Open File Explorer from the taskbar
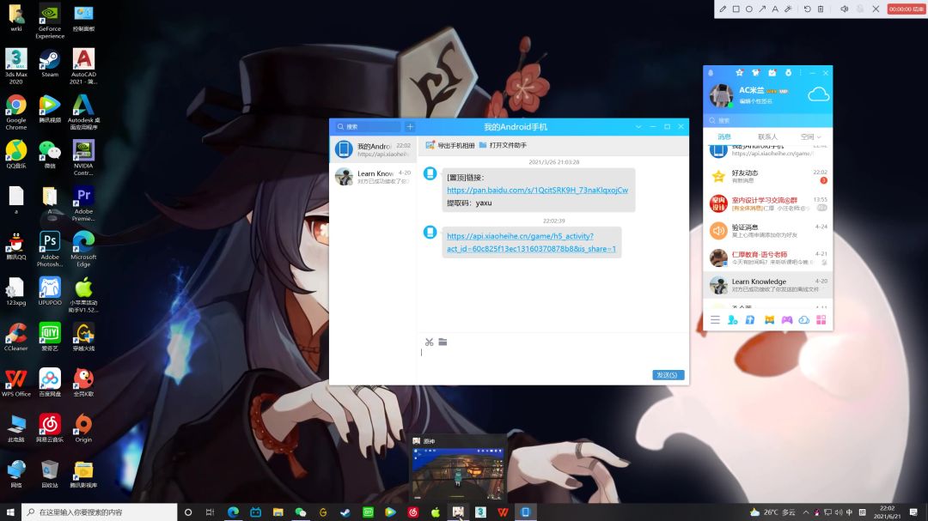Image resolution: width=928 pixels, height=521 pixels. tap(278, 512)
